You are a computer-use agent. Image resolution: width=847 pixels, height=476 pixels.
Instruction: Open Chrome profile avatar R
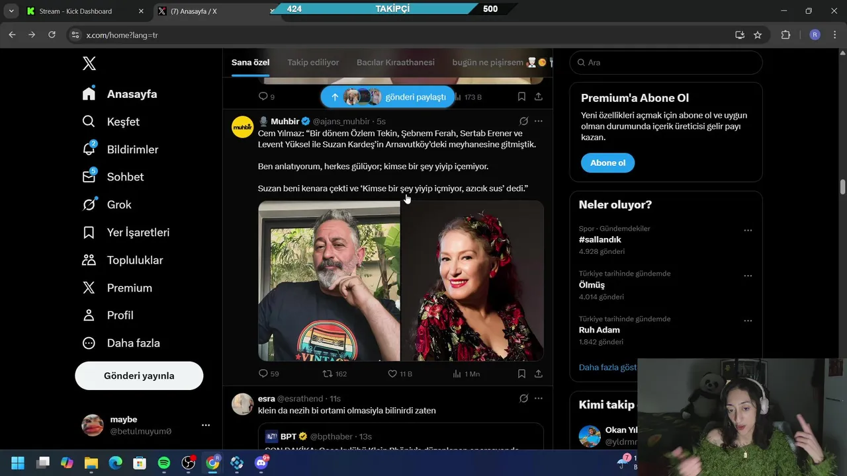click(x=815, y=34)
